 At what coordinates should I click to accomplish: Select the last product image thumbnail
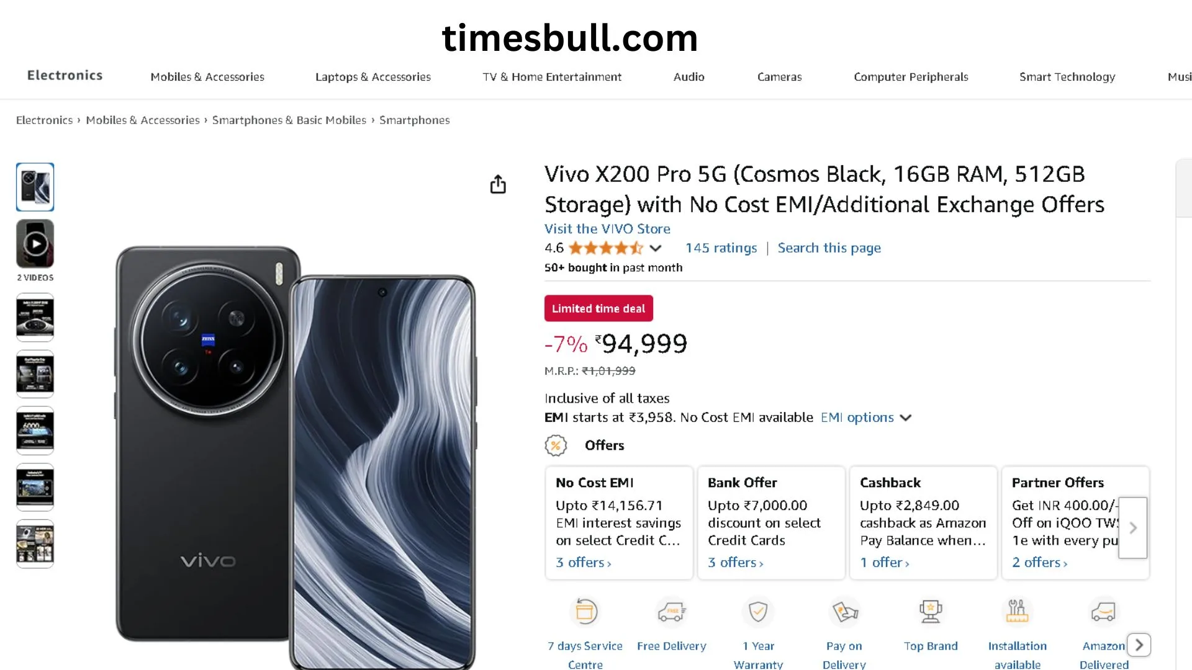(35, 544)
